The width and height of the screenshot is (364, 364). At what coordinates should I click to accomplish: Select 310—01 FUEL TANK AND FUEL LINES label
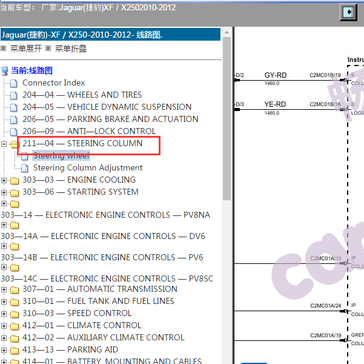[x=98, y=301]
